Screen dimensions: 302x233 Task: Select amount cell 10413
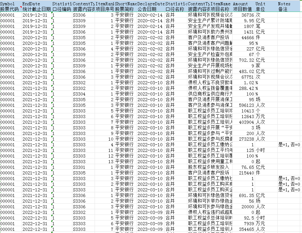[244, 111]
